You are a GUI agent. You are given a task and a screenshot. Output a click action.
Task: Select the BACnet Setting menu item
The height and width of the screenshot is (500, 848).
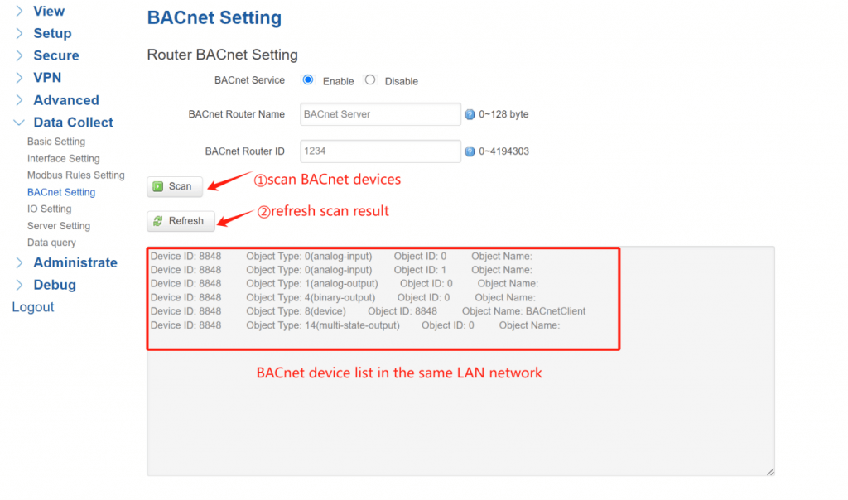tap(62, 191)
